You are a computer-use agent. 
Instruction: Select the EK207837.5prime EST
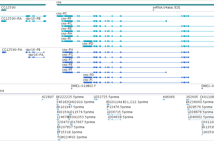point(58,130)
